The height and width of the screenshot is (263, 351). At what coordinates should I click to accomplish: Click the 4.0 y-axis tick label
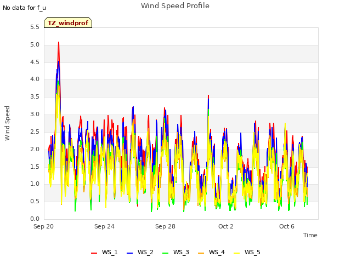coord(35,79)
